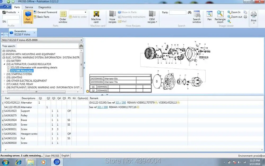
Task: Open the Search window
Action: coord(197,17)
